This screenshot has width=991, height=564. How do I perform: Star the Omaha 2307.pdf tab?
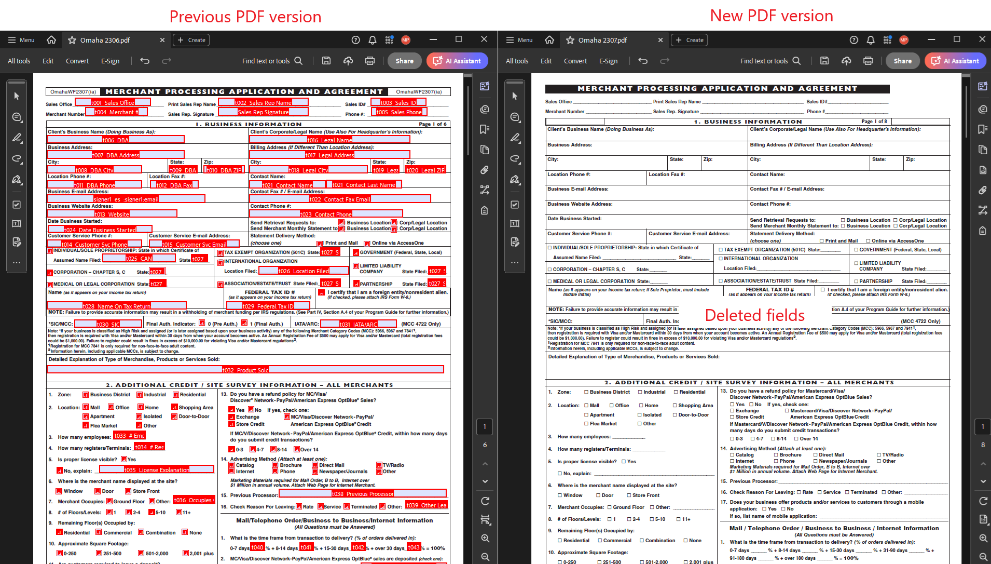570,40
